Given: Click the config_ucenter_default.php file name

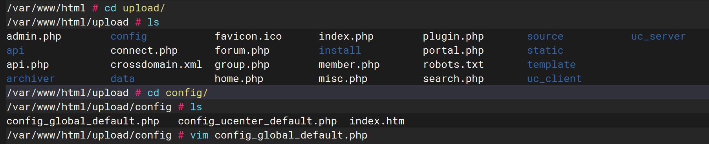Looking at the screenshot, I should [257, 121].
